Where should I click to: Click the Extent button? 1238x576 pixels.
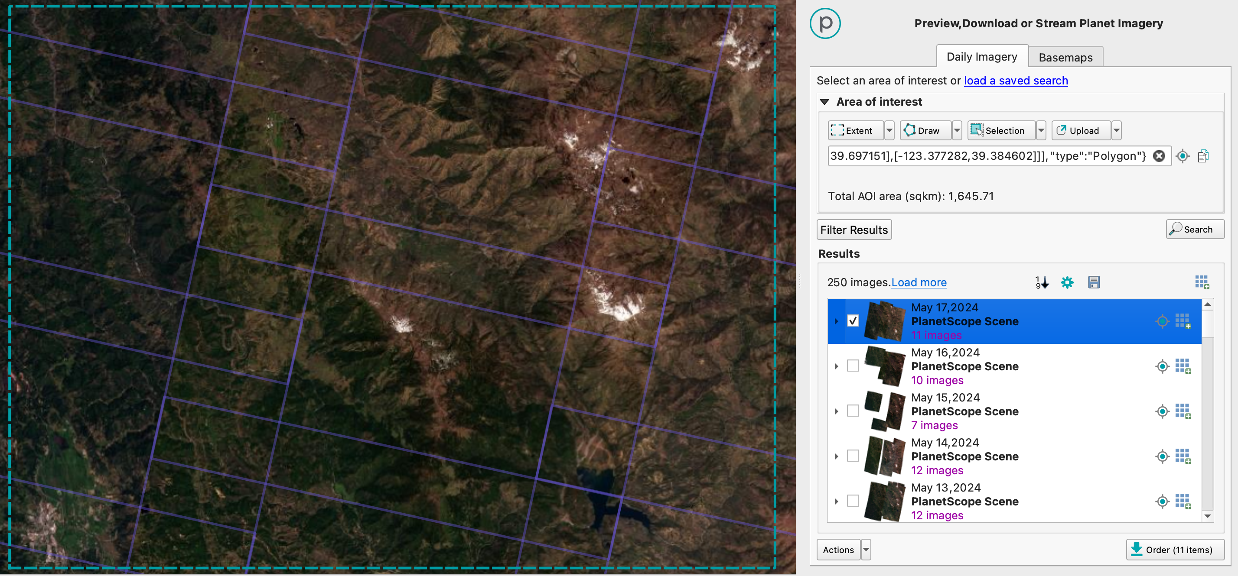[x=855, y=130]
